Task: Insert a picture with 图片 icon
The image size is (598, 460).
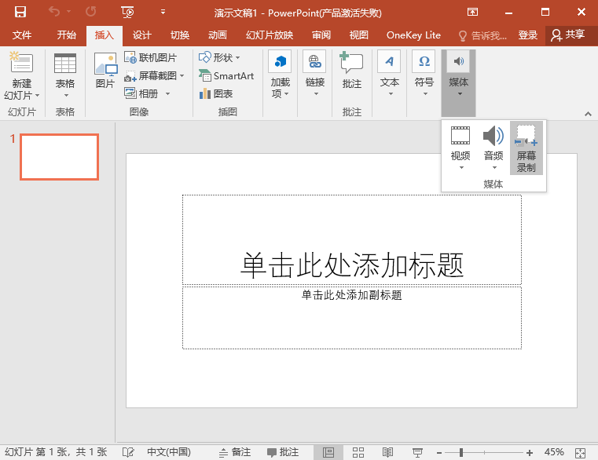Action: click(x=105, y=70)
